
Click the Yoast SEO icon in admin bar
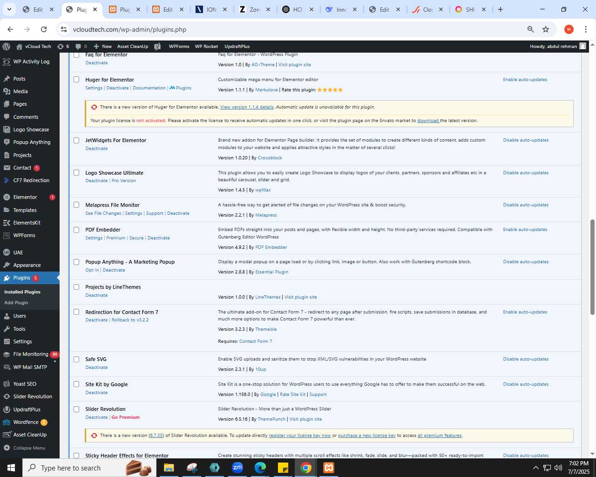pyautogui.click(x=158, y=47)
